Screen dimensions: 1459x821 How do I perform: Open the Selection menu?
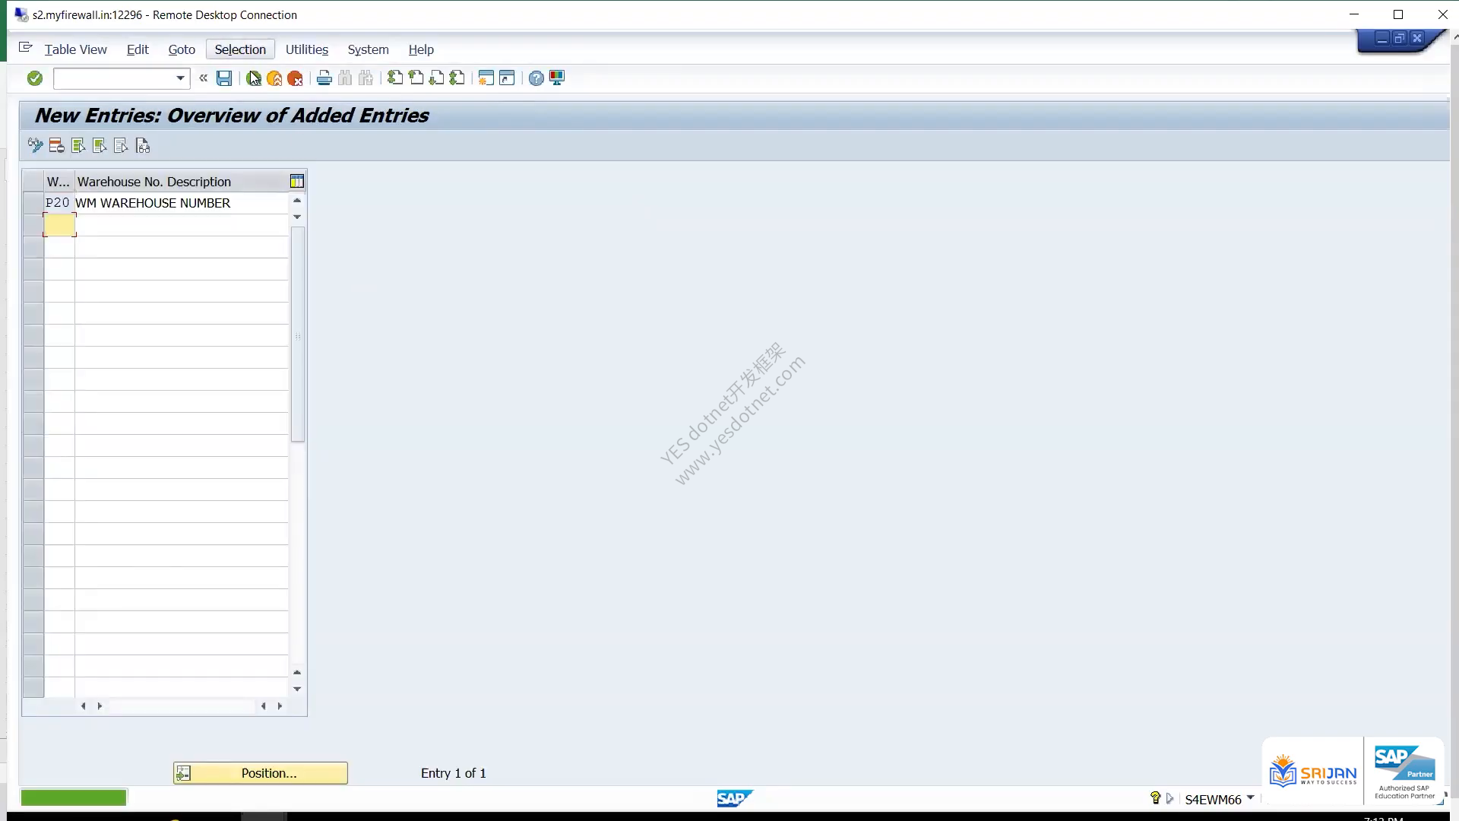point(240,49)
